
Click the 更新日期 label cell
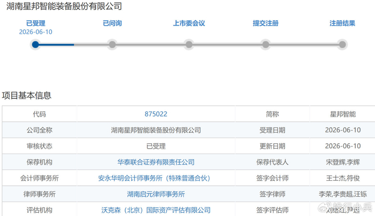point(272,146)
